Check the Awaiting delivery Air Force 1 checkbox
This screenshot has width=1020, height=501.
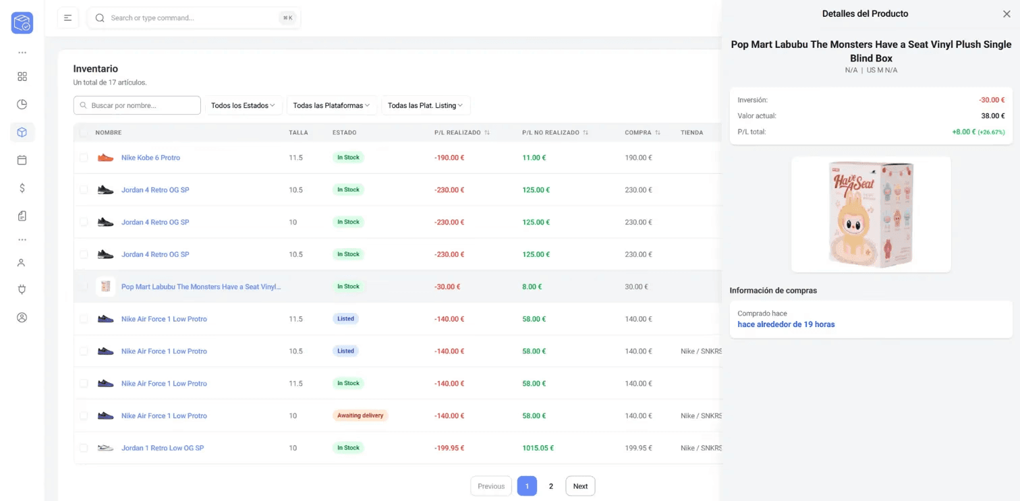point(84,416)
